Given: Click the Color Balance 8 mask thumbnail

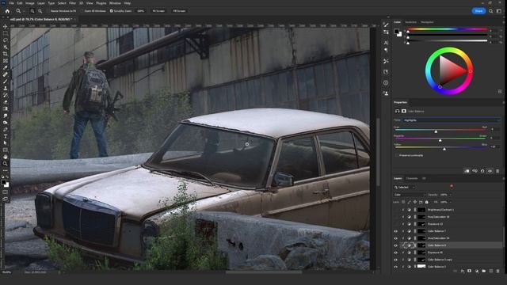Looking at the screenshot, I should 421,245.
